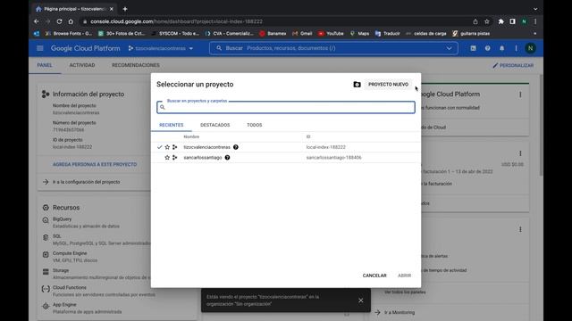Show help info for tizocvalenciacontreras project
This screenshot has height=321, width=572.
pyautogui.click(x=236, y=147)
